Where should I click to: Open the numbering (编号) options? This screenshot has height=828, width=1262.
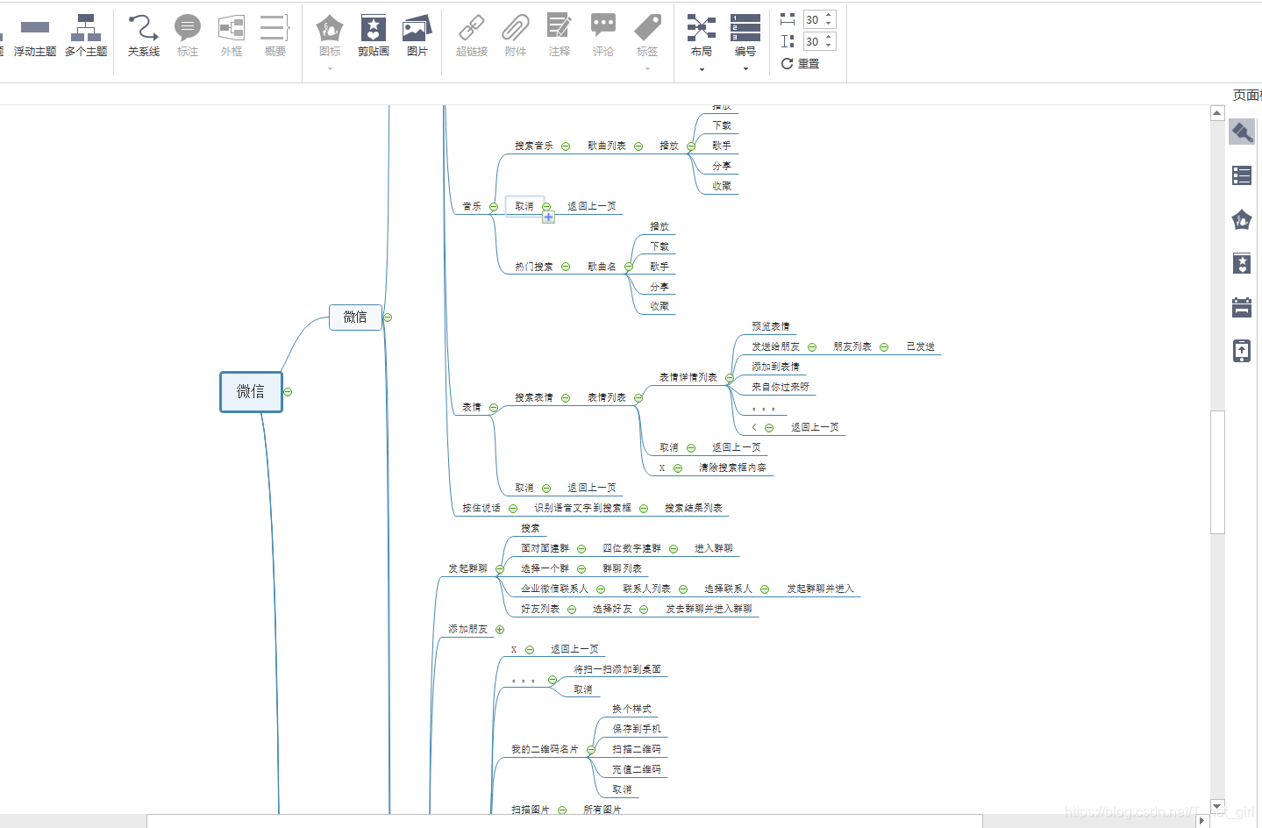(x=745, y=36)
